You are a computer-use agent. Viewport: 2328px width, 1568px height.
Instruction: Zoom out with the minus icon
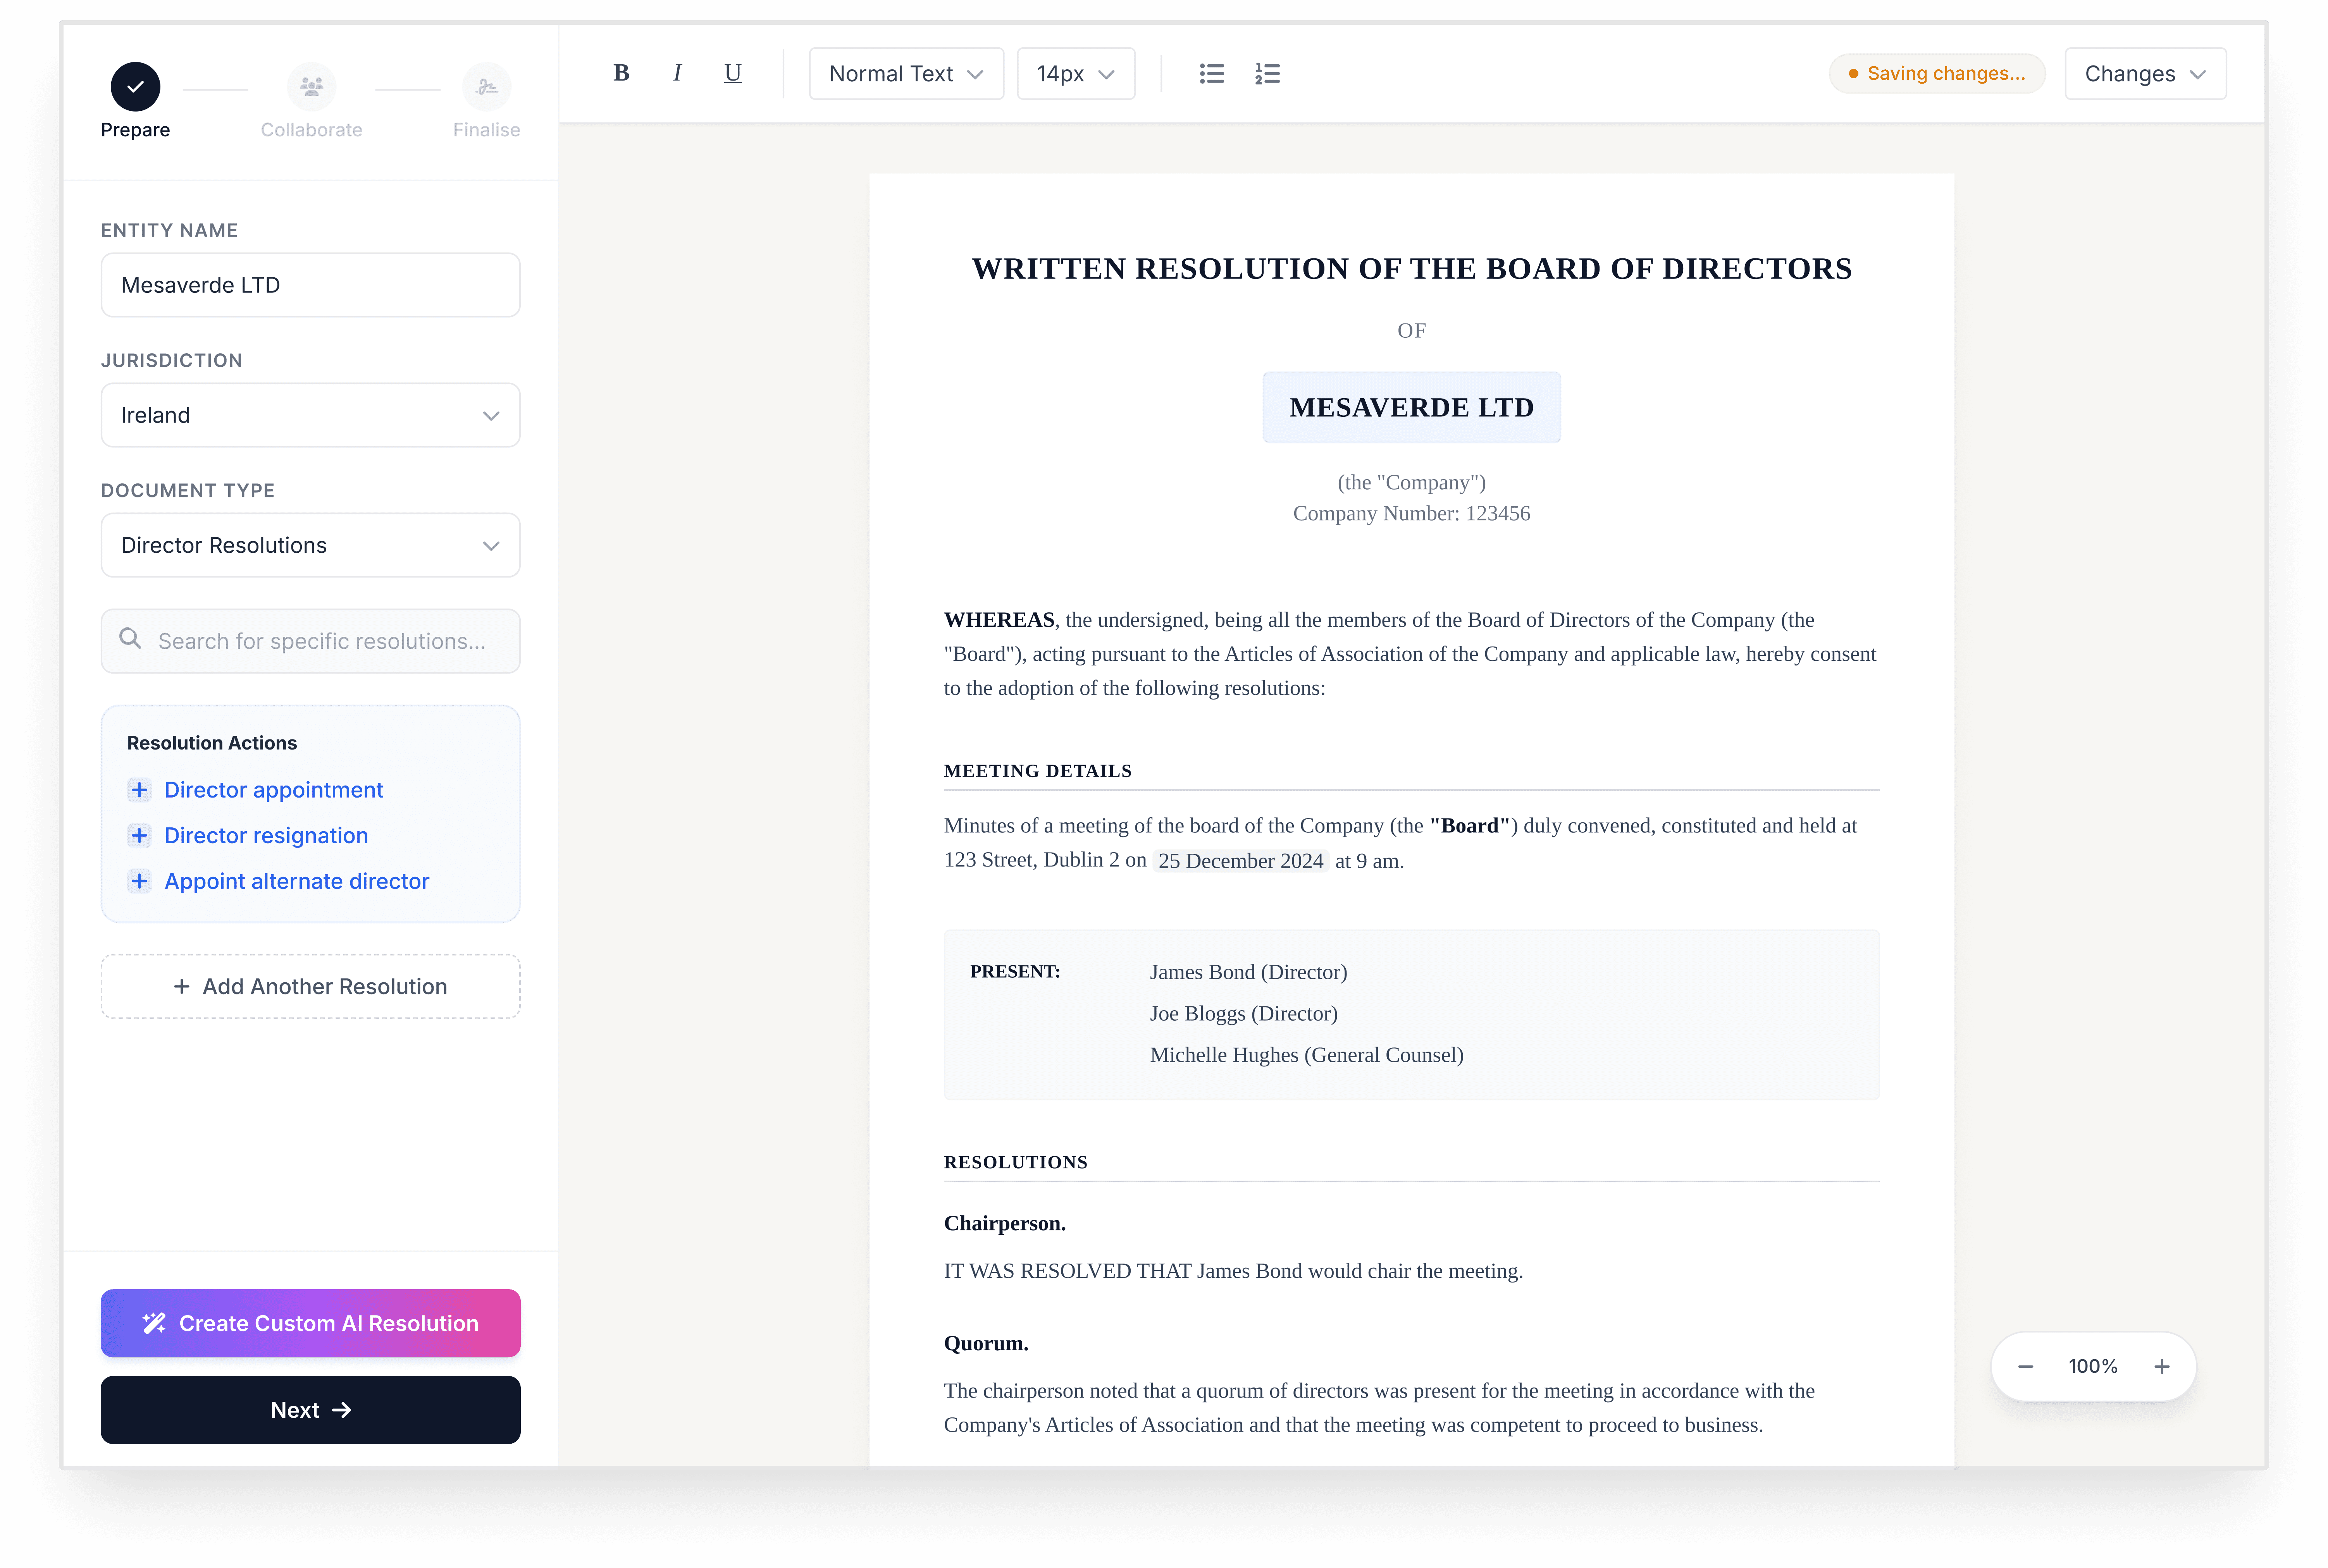[2025, 1366]
